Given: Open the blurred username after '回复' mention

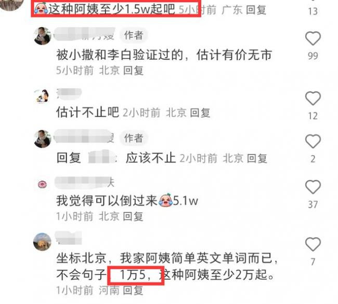Looking at the screenshot, I should pyautogui.click(x=102, y=157).
